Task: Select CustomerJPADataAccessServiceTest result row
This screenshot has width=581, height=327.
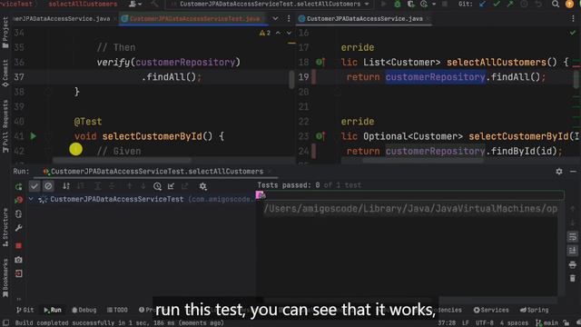Action: coord(143,200)
